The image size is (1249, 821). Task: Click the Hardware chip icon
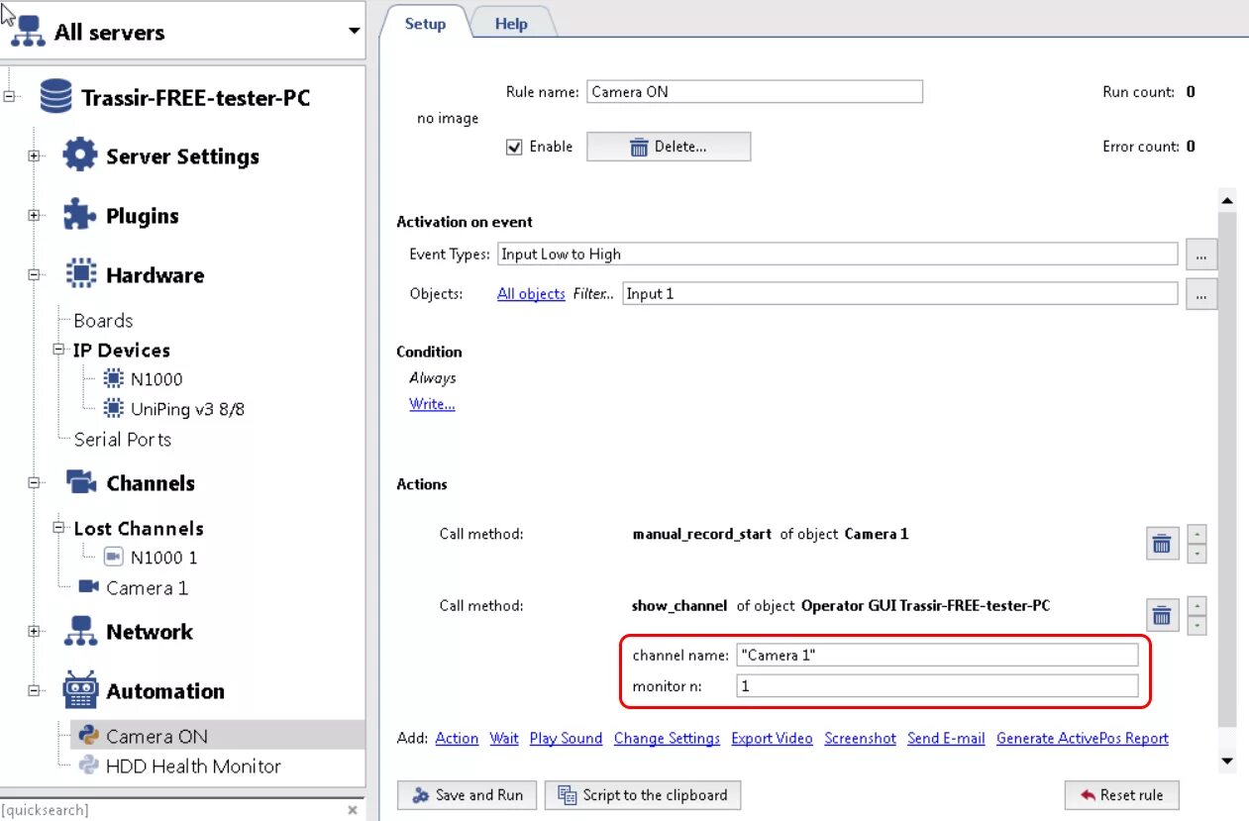pos(79,274)
